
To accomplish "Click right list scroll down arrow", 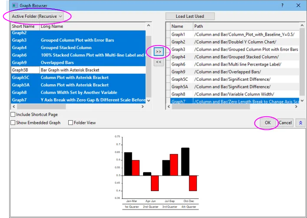I will click(x=302, y=101).
